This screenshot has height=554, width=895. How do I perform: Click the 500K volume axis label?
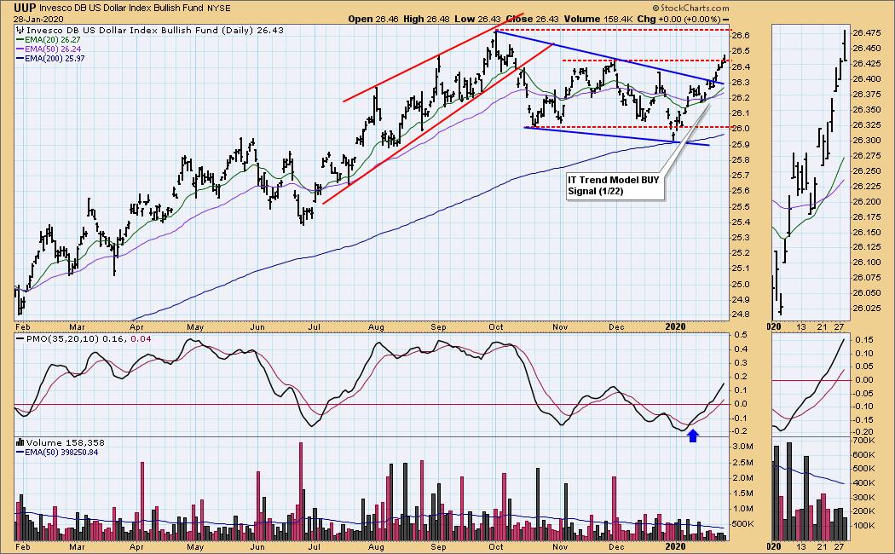pos(742,524)
